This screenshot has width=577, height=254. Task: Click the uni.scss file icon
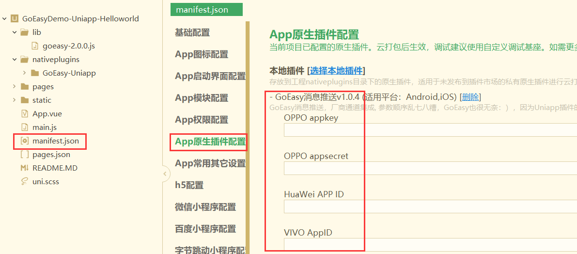(x=25, y=181)
